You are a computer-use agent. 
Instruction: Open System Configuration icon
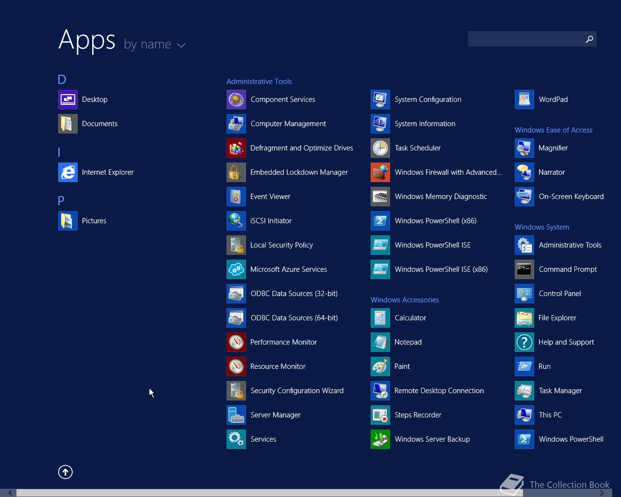(380, 99)
